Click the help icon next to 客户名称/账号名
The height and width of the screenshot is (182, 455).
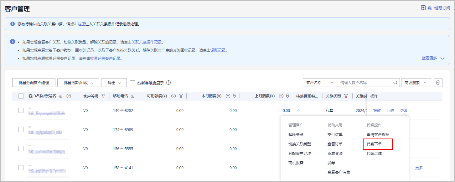click(69, 96)
